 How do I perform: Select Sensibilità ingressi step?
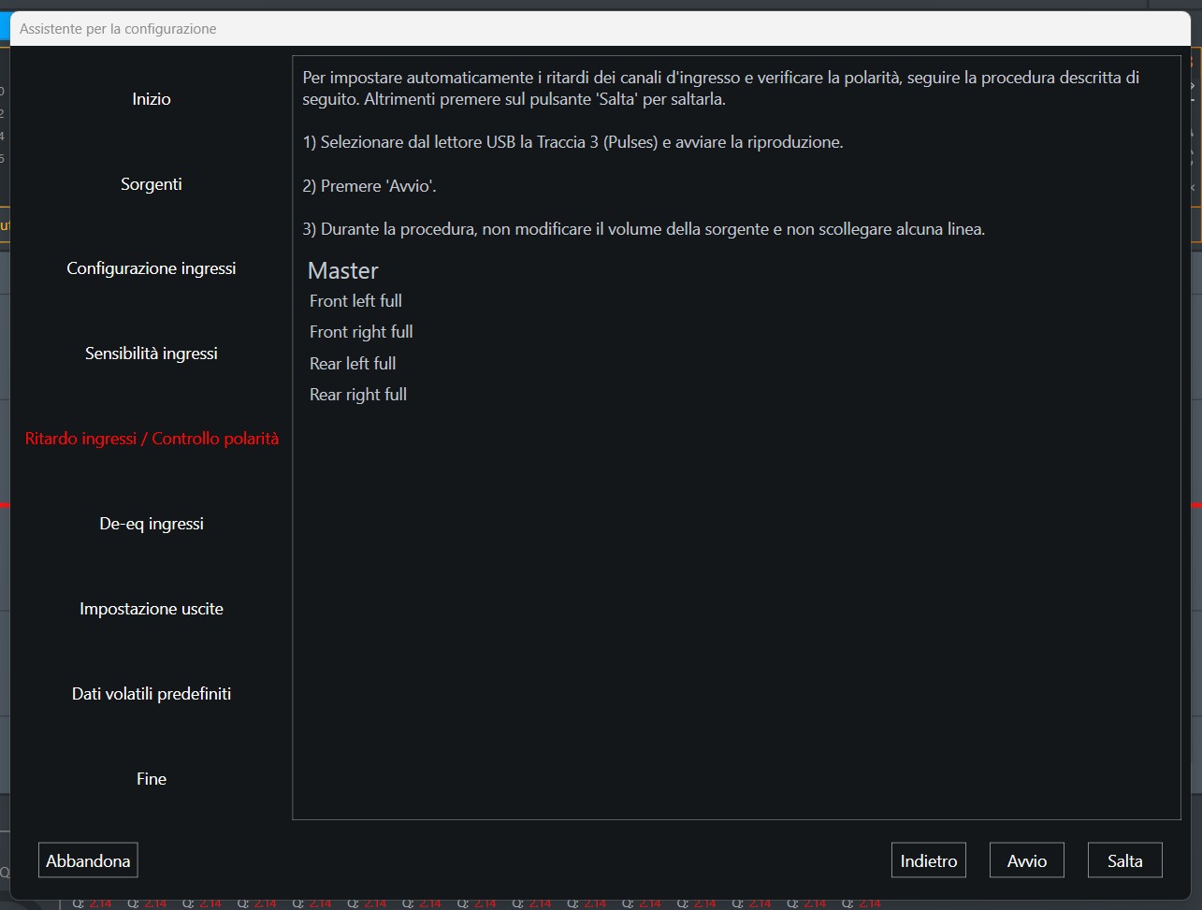pyautogui.click(x=152, y=354)
